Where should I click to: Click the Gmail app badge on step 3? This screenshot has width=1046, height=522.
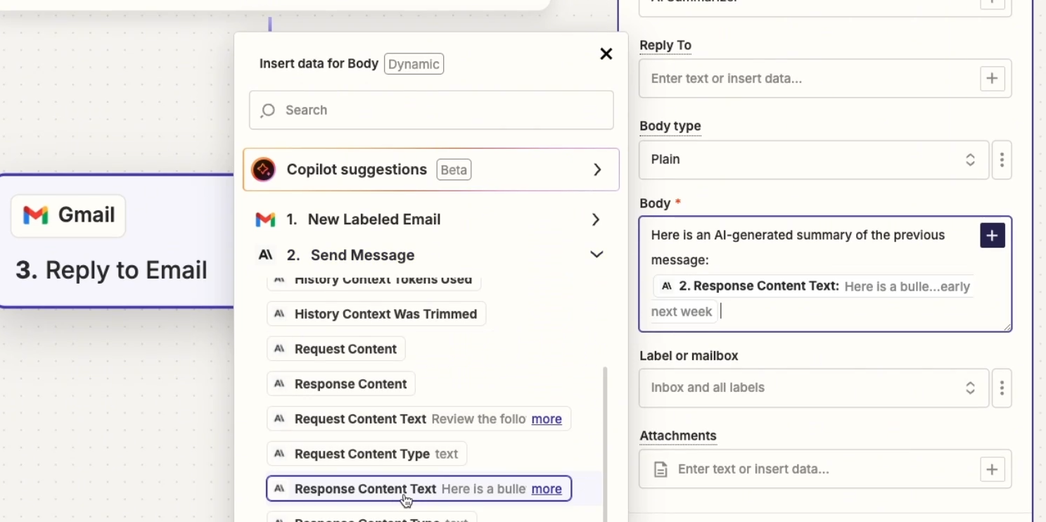tap(68, 215)
